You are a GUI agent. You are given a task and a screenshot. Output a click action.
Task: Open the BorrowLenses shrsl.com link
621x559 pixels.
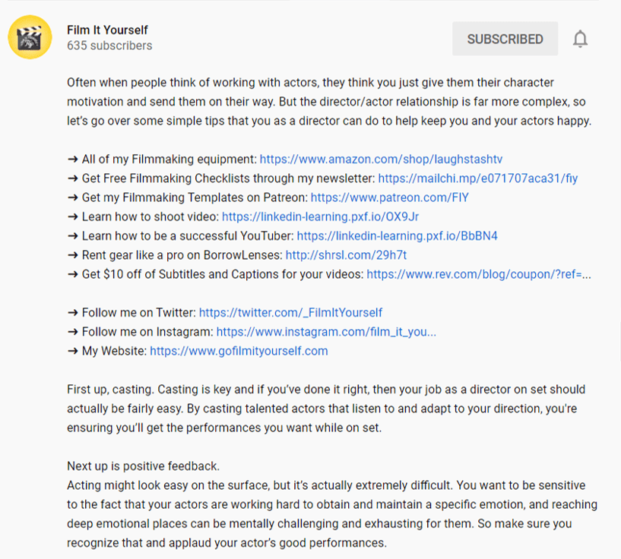(x=346, y=255)
